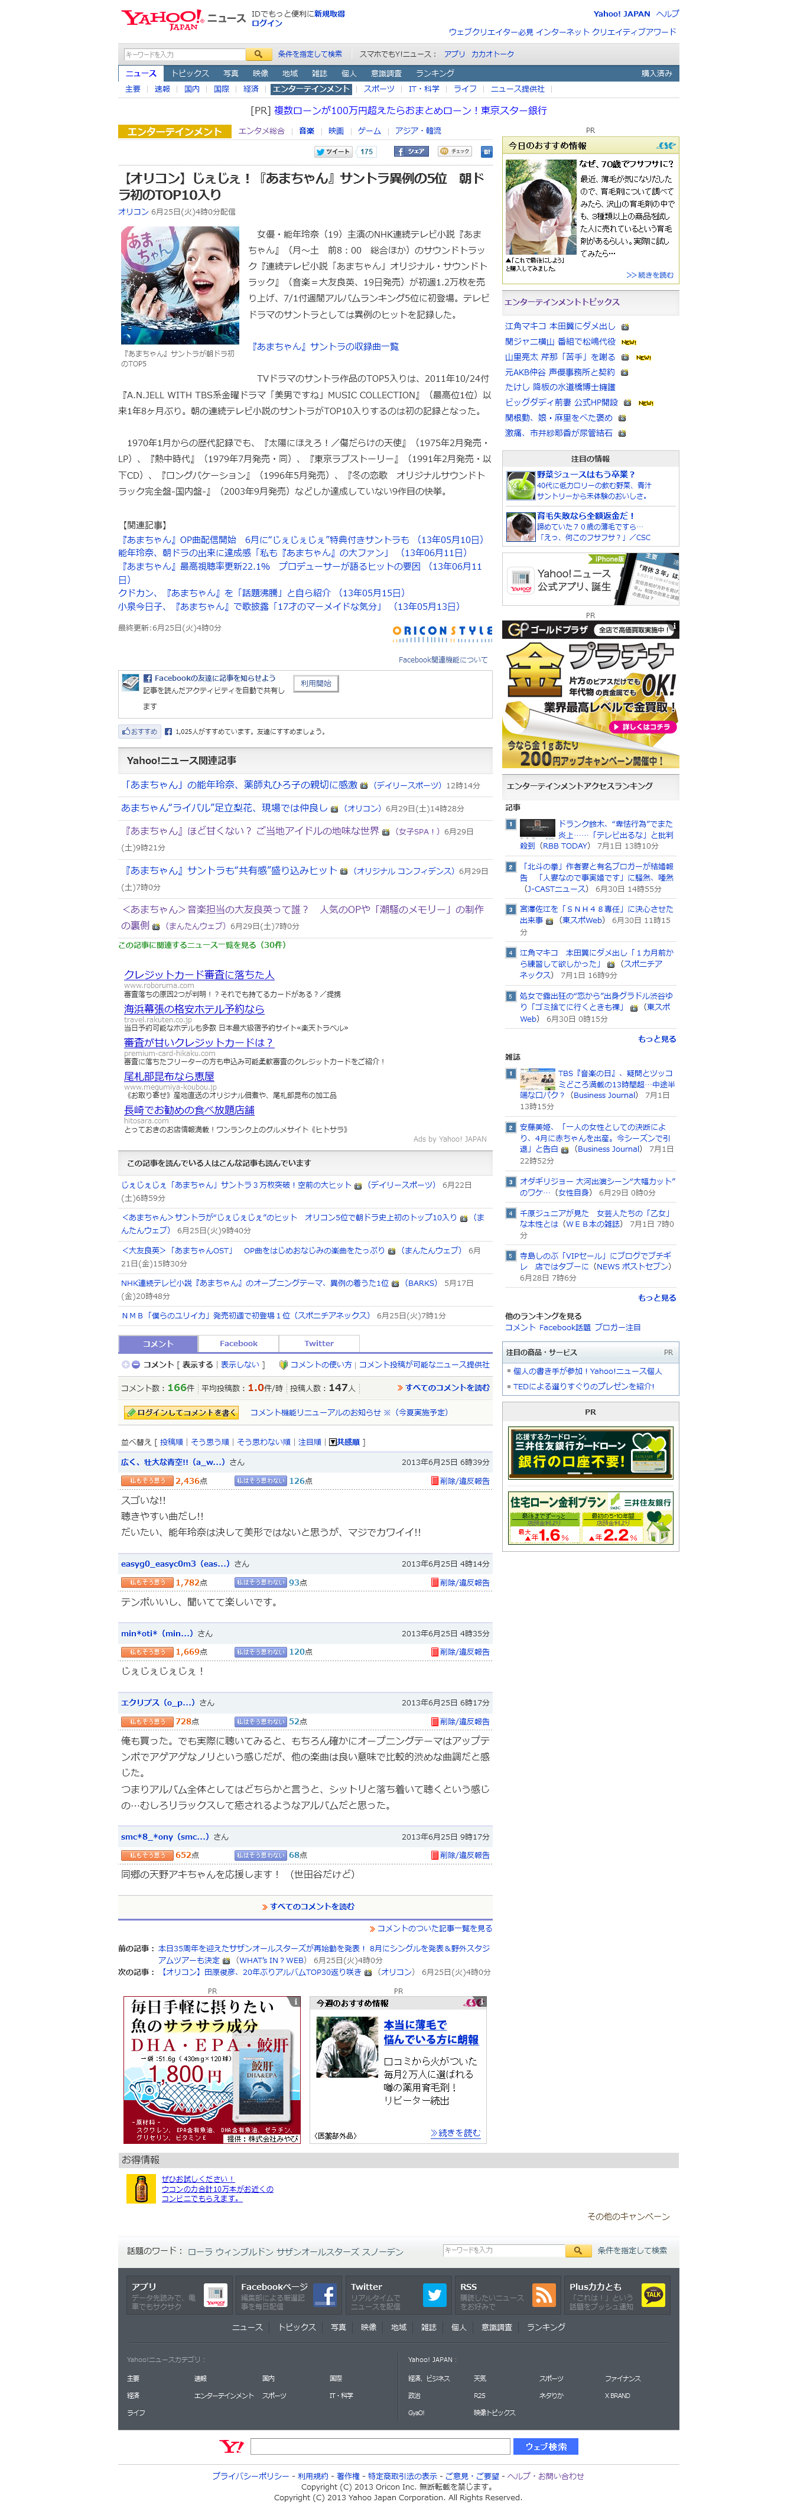Viewport: 797px width, 2515px height.
Task: Click the footer yellow search magnifier button
Action: point(578,2250)
